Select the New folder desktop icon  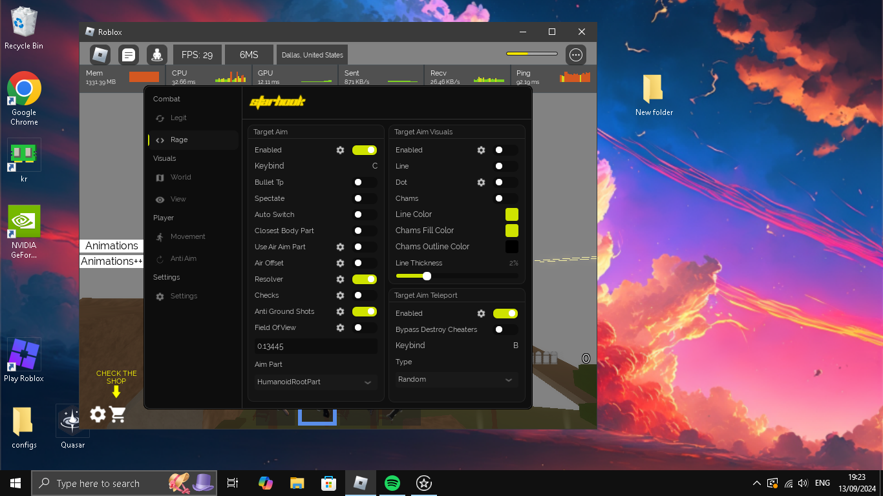tap(654, 95)
